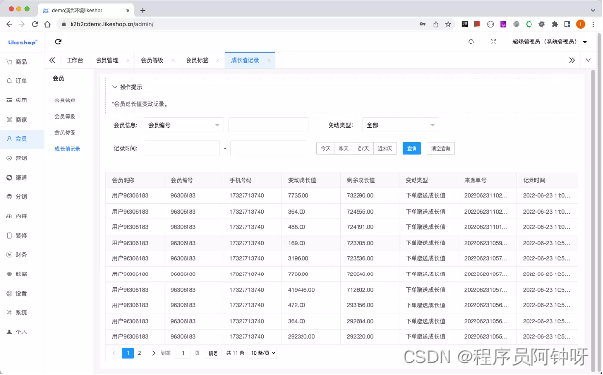Open the 个人 section in sidebar
Screen dimensions: 603x375
(x=17, y=332)
